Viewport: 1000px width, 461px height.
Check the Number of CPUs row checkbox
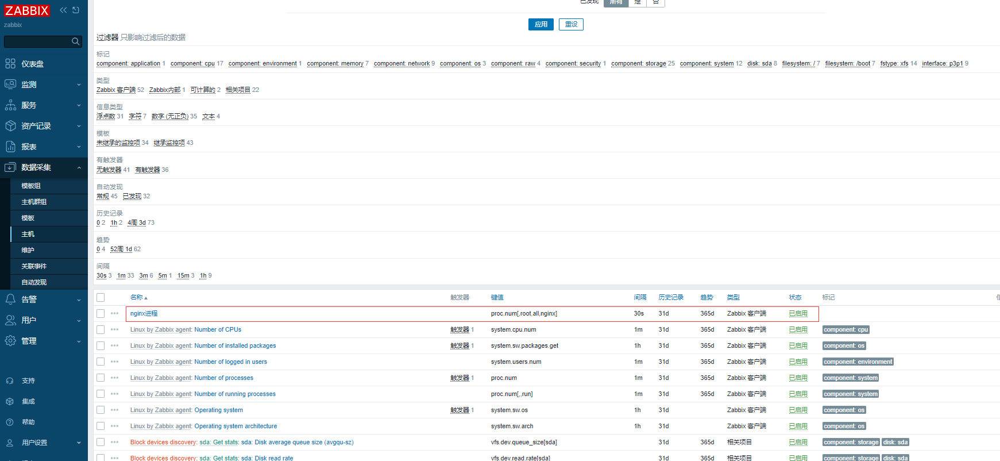pyautogui.click(x=101, y=329)
